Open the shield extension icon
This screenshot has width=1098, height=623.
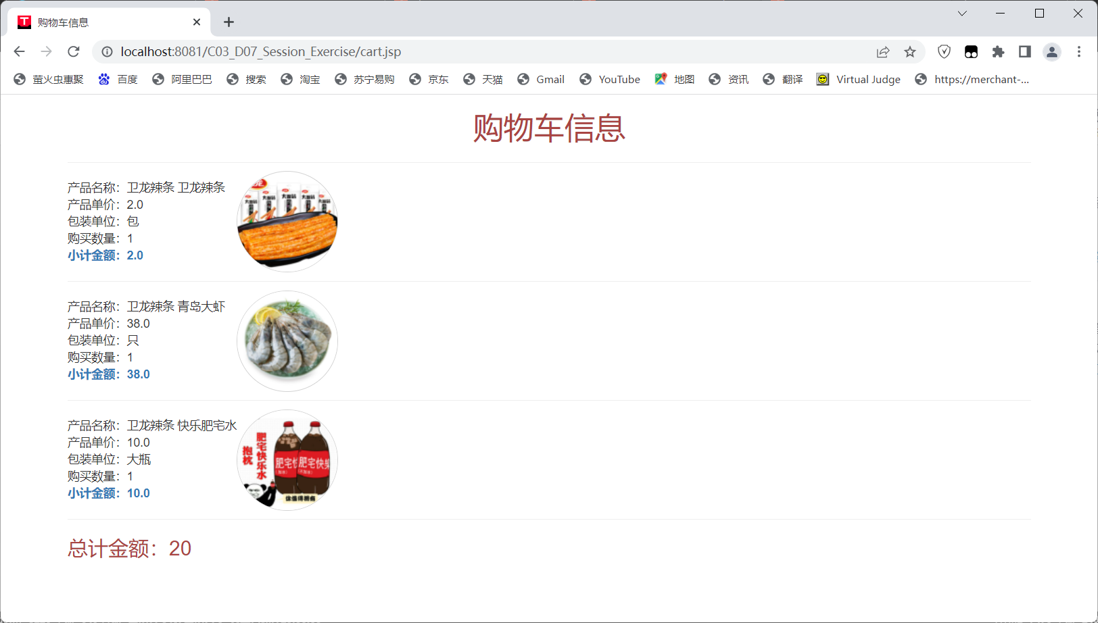(945, 51)
